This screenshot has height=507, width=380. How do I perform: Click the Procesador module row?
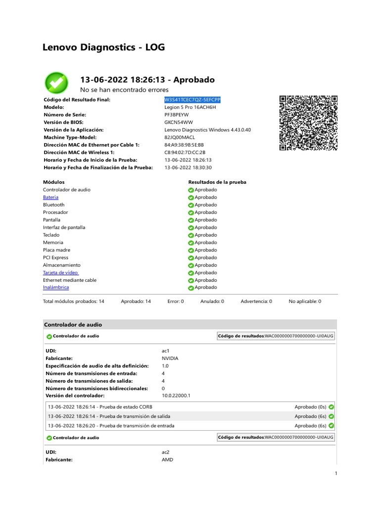[x=55, y=212]
